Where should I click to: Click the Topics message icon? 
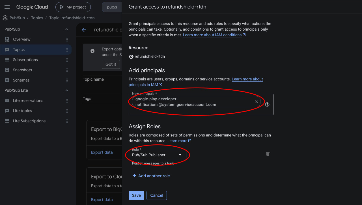[7, 50]
